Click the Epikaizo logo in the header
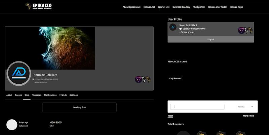The width and height of the screenshot is (269, 135). [38, 6]
